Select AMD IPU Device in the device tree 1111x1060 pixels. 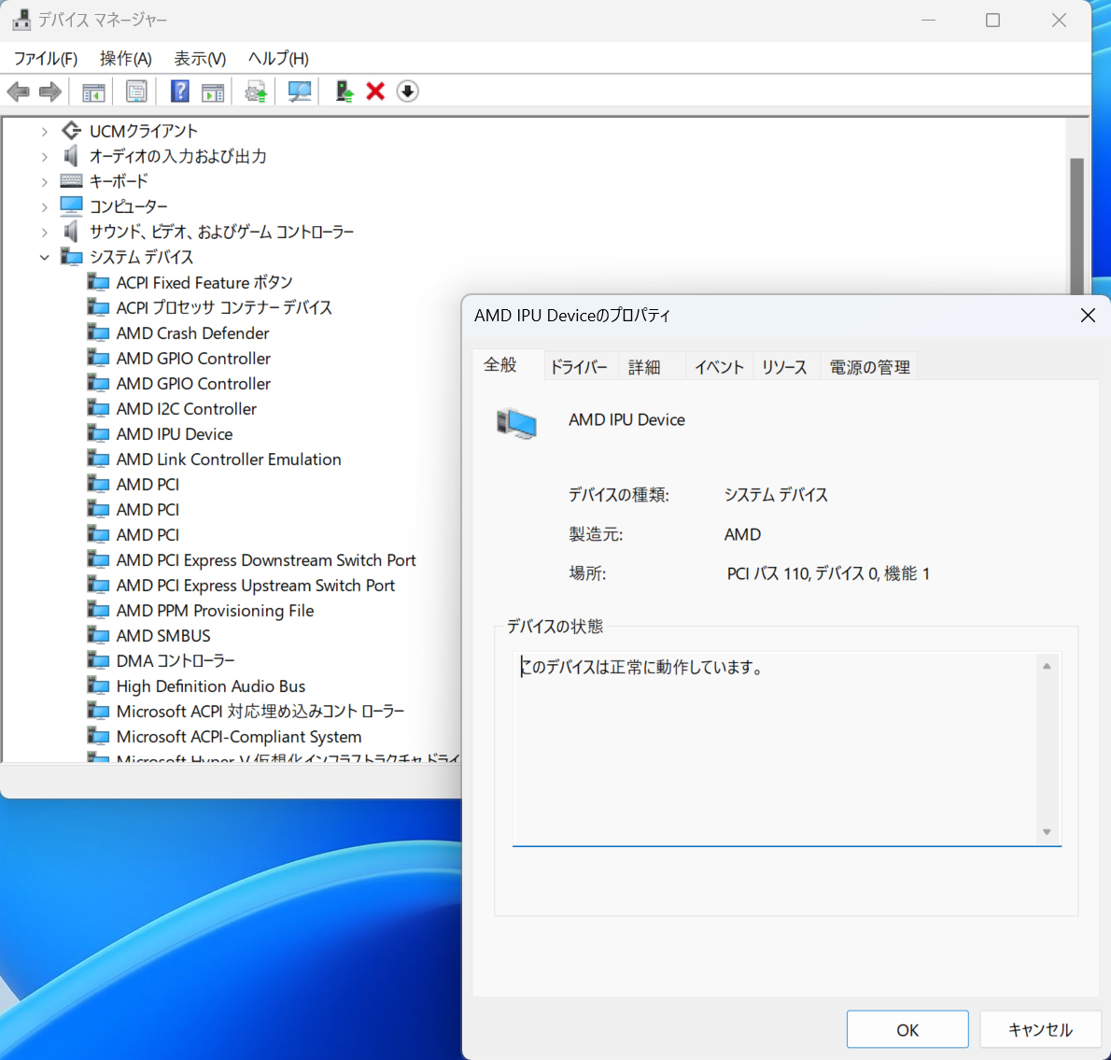pos(175,433)
